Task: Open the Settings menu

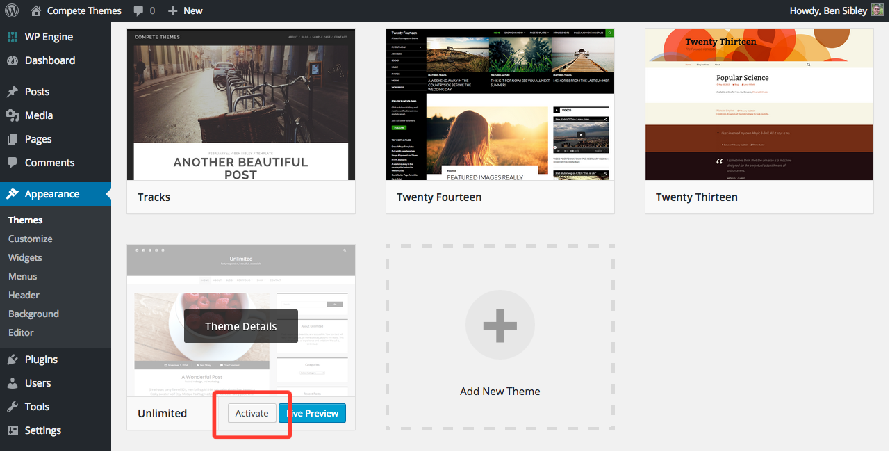Action: click(x=42, y=430)
